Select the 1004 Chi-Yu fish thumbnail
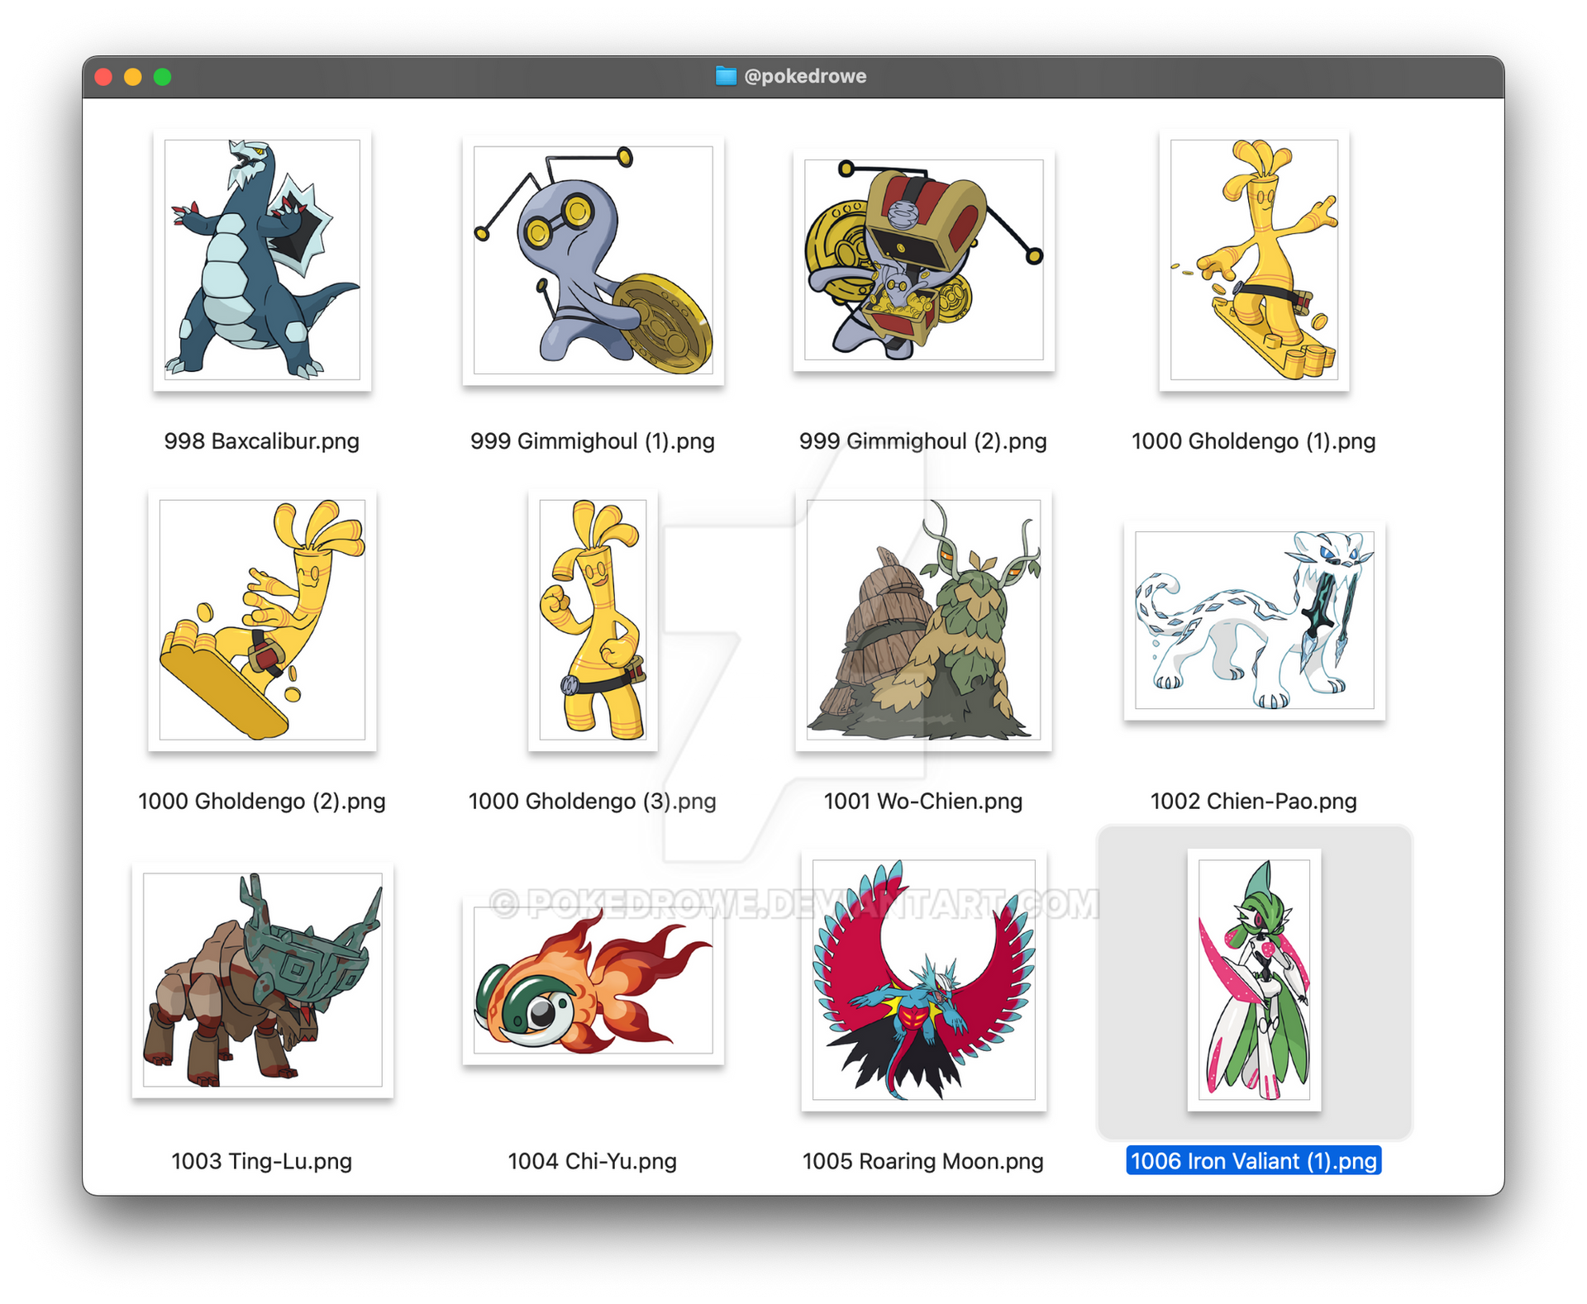This screenshot has width=1587, height=1304. pyautogui.click(x=593, y=980)
